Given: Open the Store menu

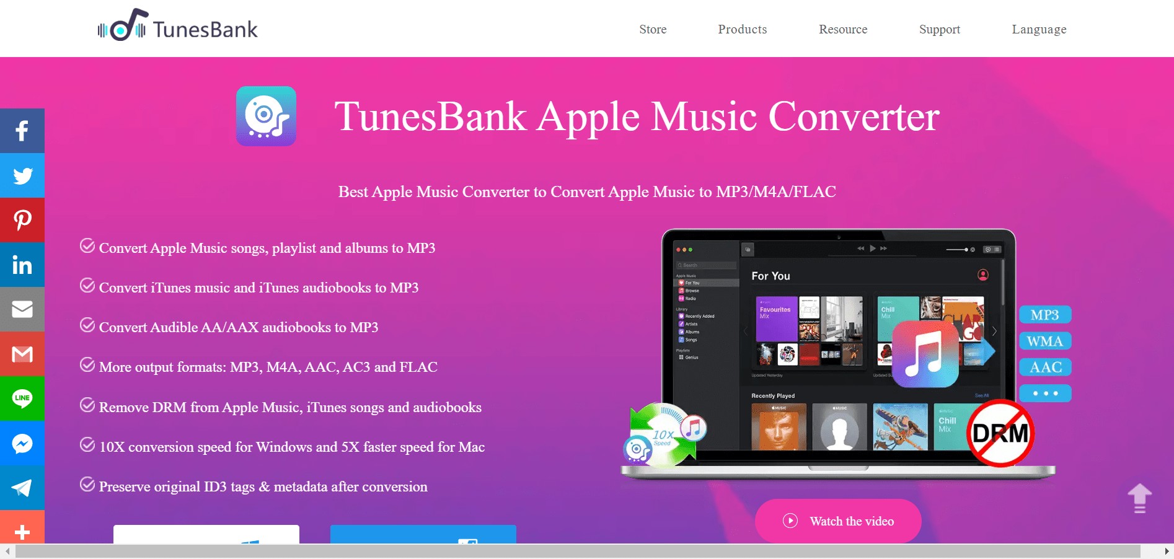Looking at the screenshot, I should click(653, 29).
